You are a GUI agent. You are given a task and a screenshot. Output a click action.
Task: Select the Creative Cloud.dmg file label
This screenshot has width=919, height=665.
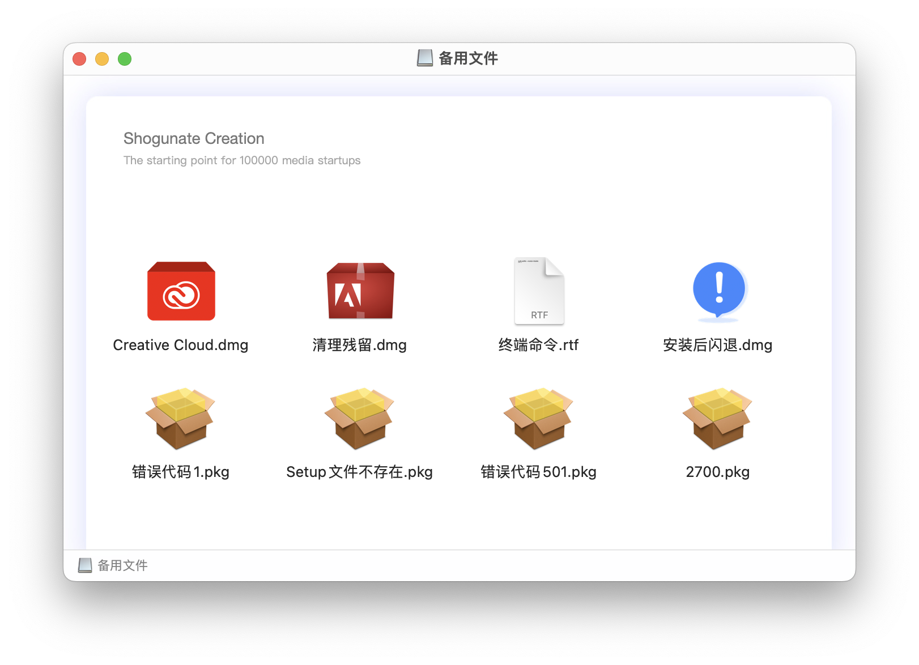click(x=181, y=344)
